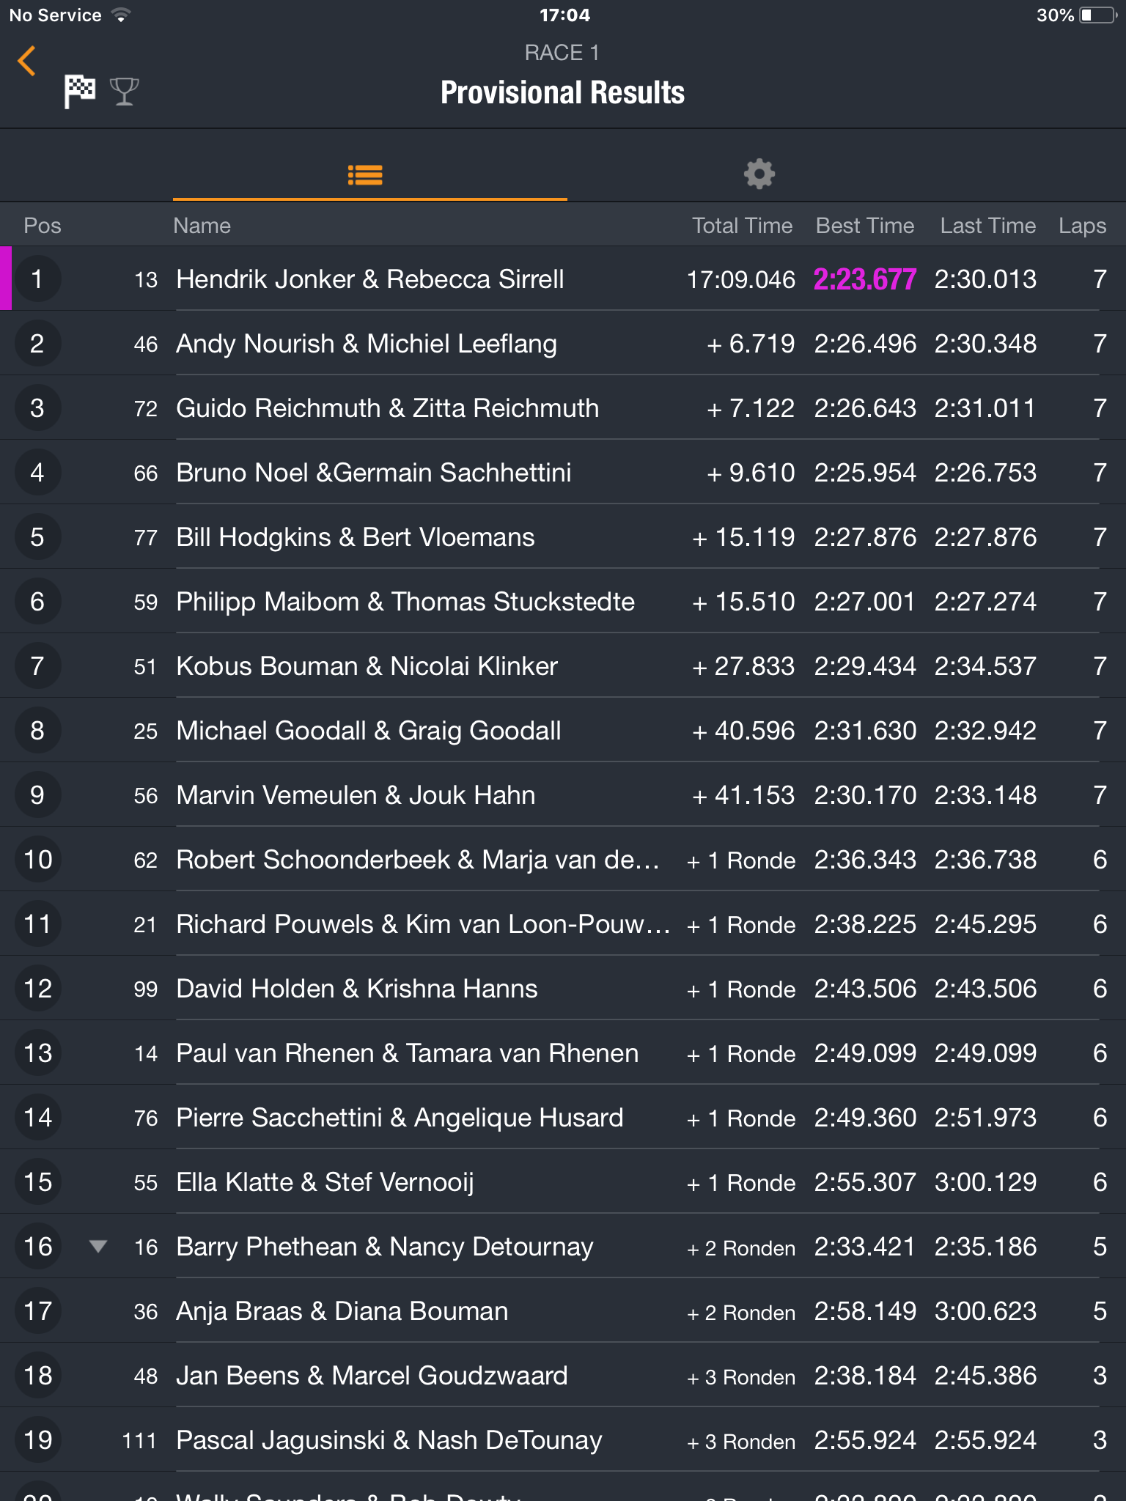Select Ella Klatte & Stef Vernooij row
This screenshot has width=1126, height=1501.
(x=563, y=1181)
